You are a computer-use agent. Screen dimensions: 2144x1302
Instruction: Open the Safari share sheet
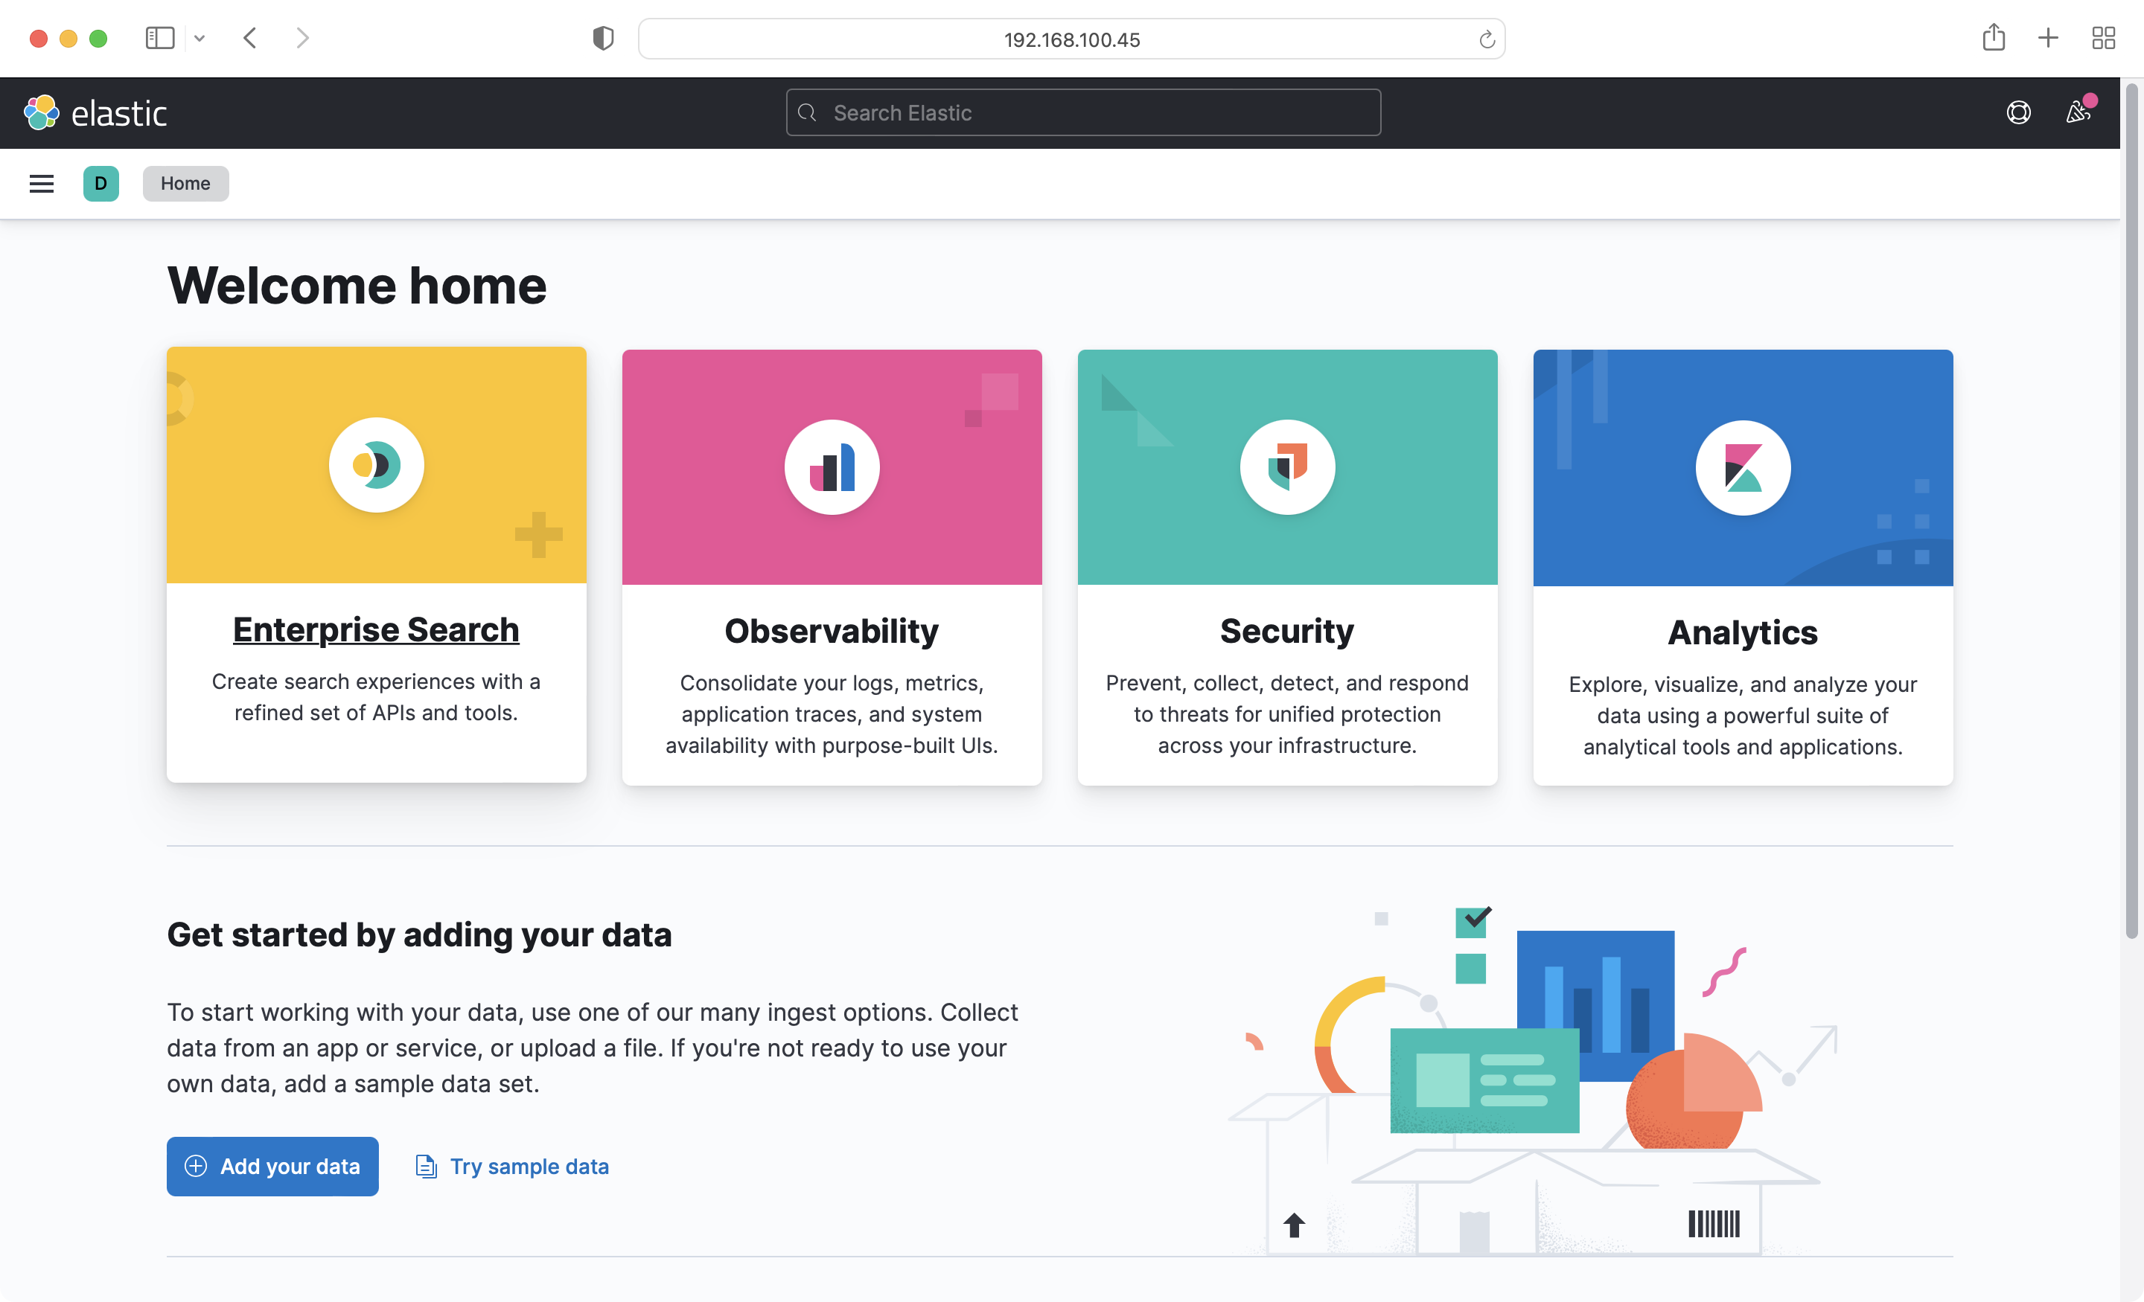(x=1994, y=37)
